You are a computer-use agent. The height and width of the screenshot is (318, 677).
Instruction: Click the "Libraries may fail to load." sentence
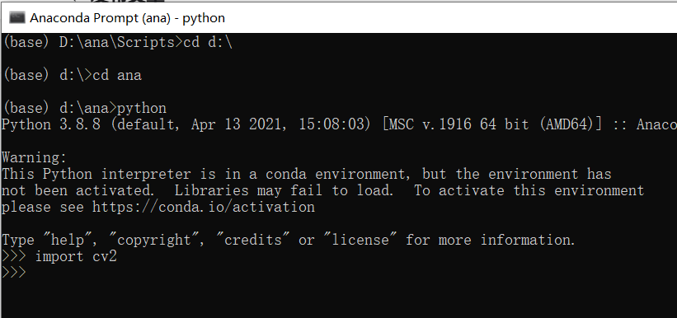(x=284, y=190)
